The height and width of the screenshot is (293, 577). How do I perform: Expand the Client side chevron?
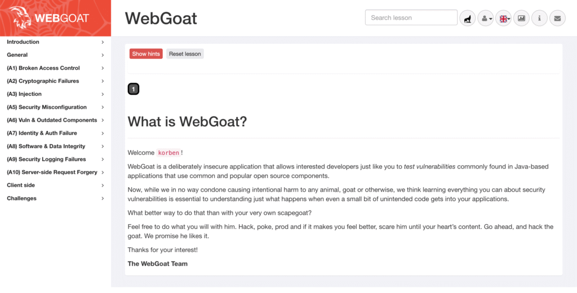coord(103,185)
